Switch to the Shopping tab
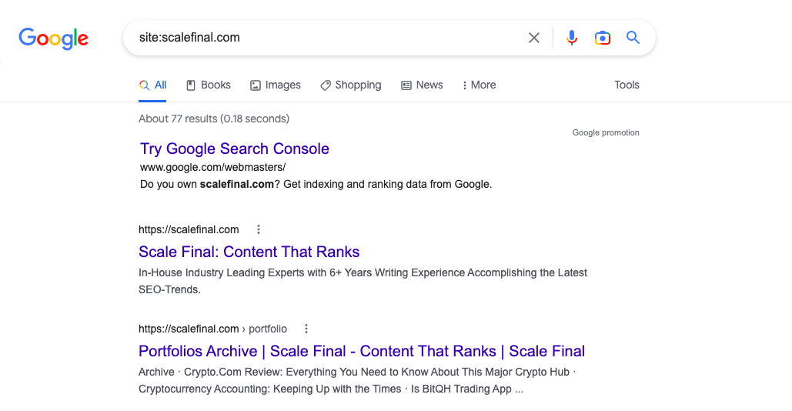The image size is (792, 411). point(350,85)
